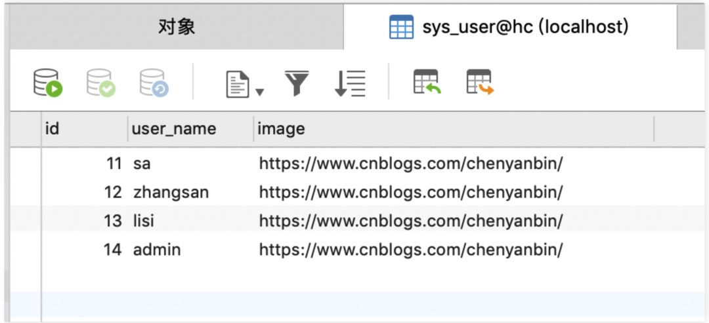The height and width of the screenshot is (323, 709).
Task: Click the image column header
Action: 281,129
